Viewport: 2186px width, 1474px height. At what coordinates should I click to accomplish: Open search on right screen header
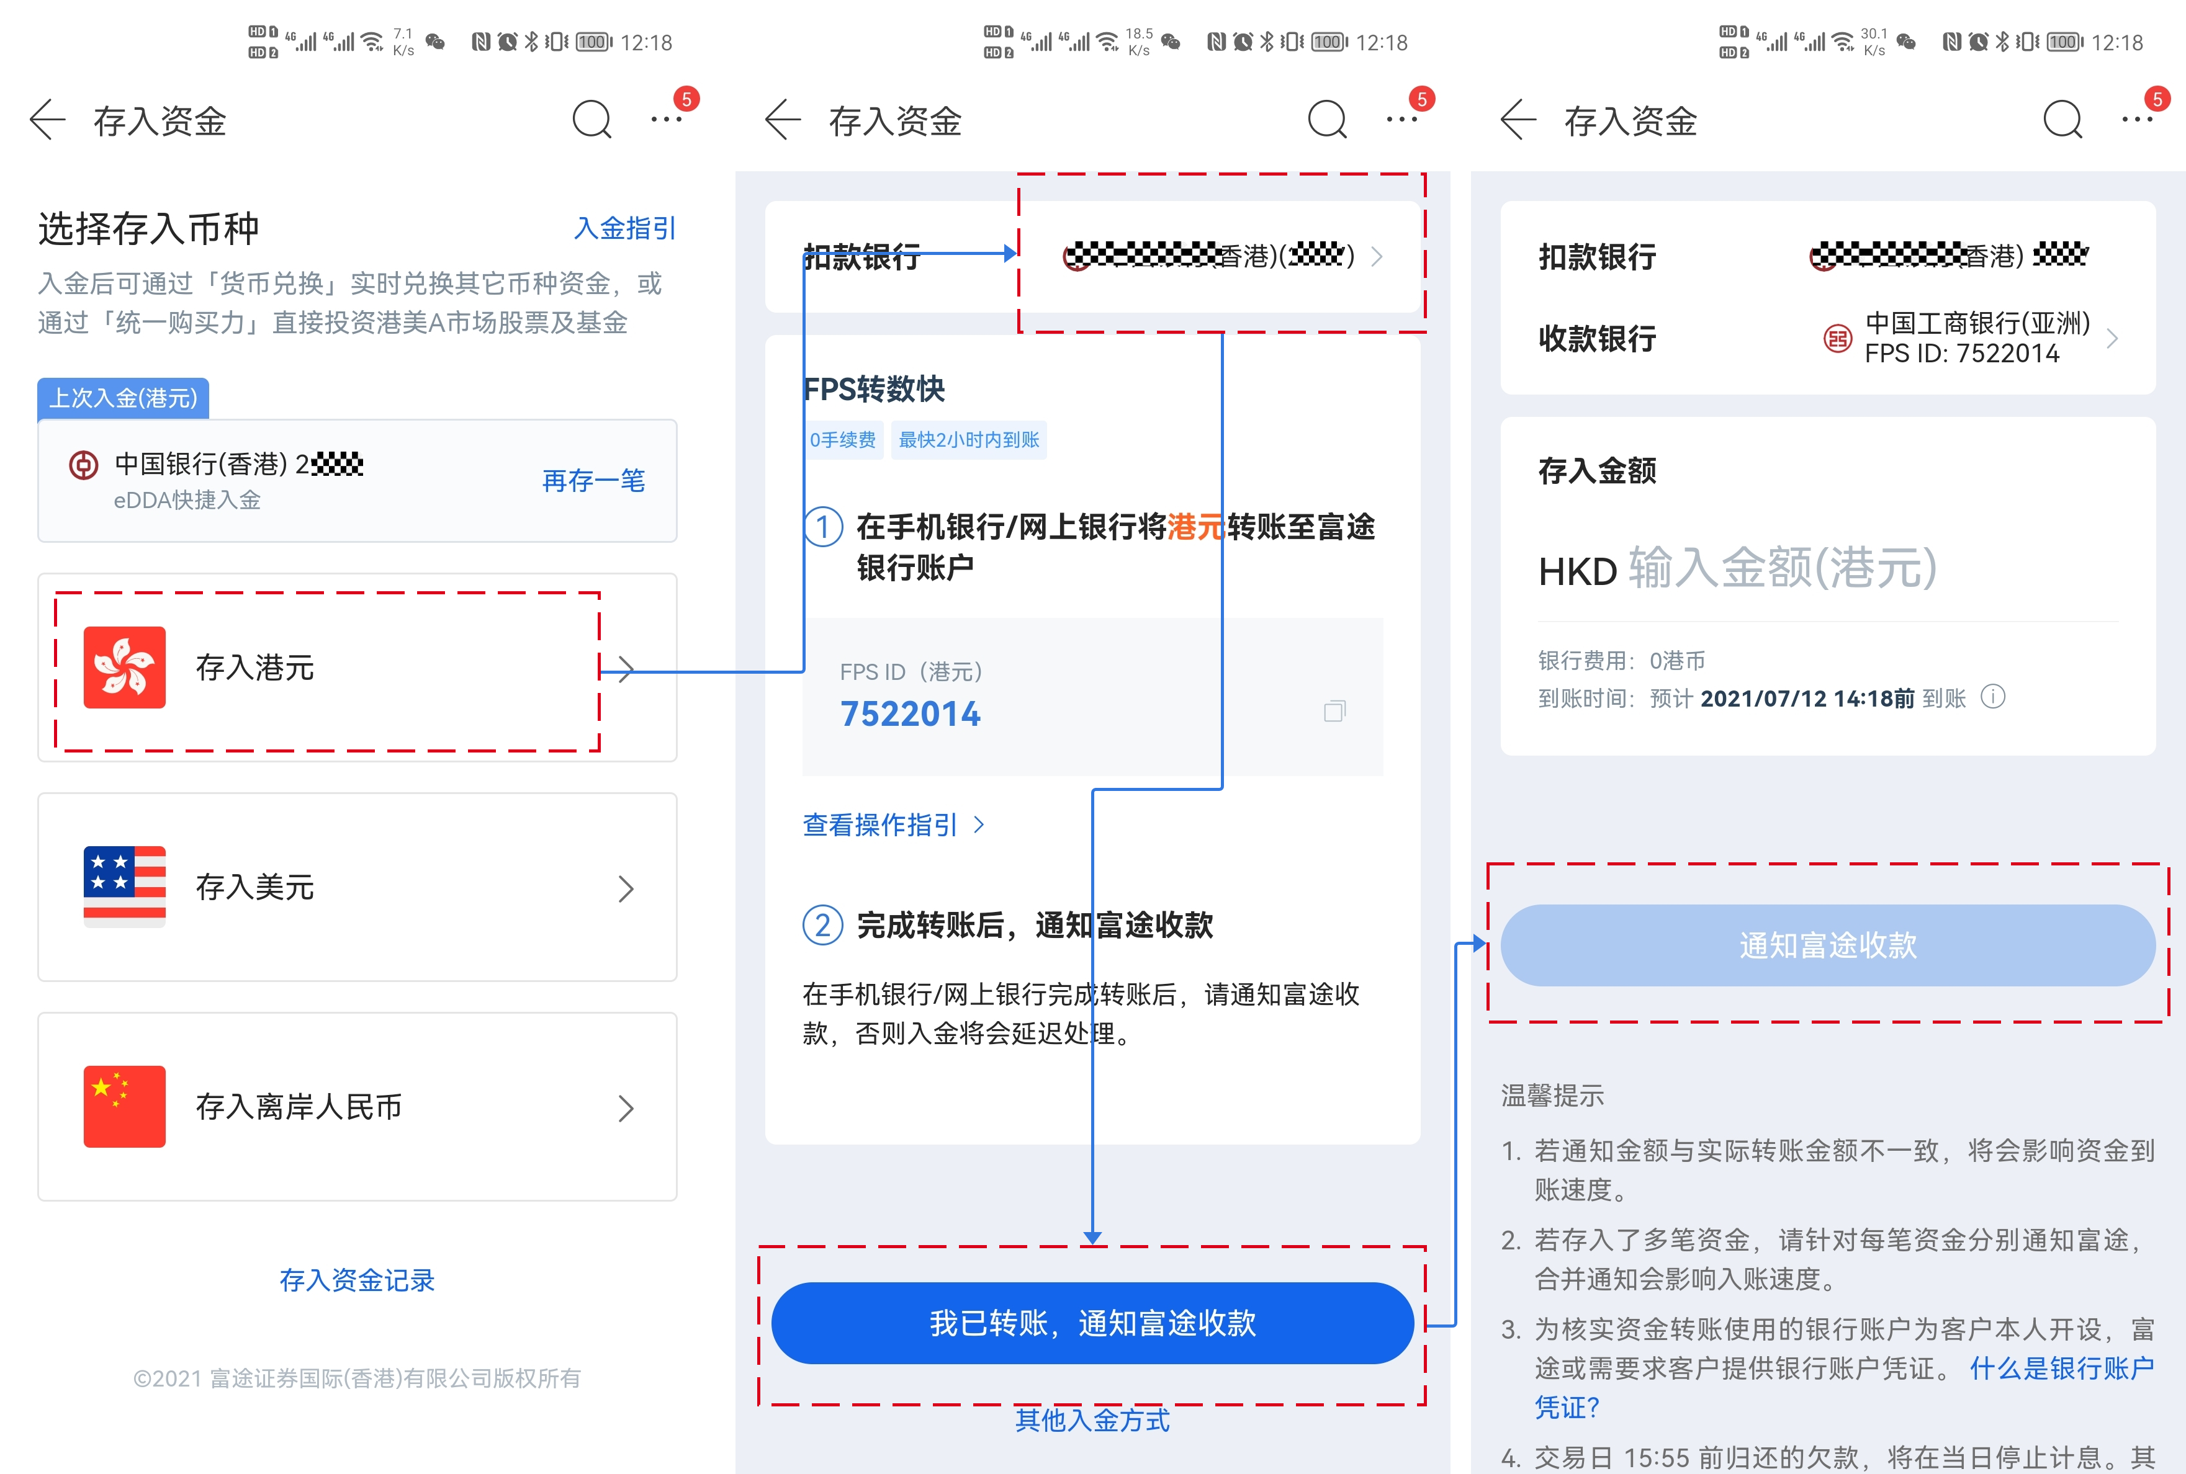tap(2063, 120)
